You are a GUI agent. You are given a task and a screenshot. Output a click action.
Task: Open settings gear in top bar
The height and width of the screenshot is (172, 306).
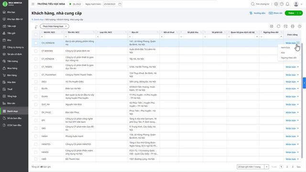coord(276,4)
